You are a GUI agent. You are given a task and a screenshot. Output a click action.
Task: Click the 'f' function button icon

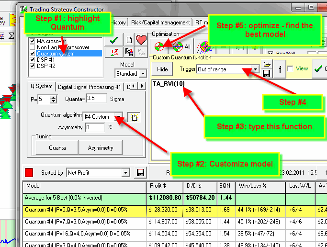(280, 69)
